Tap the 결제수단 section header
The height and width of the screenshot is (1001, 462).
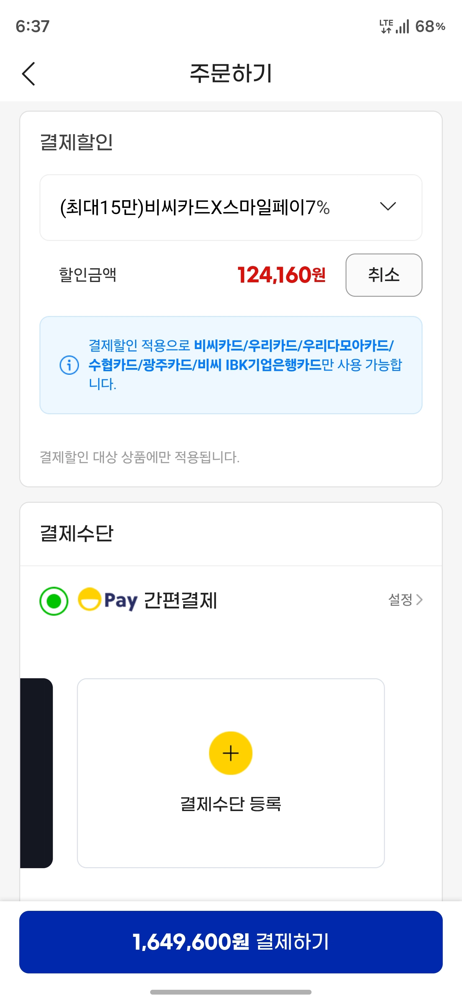pos(77,533)
